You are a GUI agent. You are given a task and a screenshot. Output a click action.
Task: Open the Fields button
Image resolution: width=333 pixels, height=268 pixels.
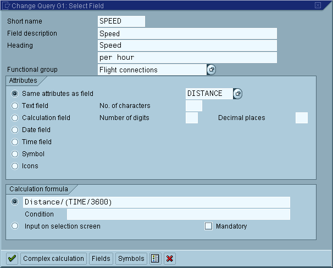point(101,259)
